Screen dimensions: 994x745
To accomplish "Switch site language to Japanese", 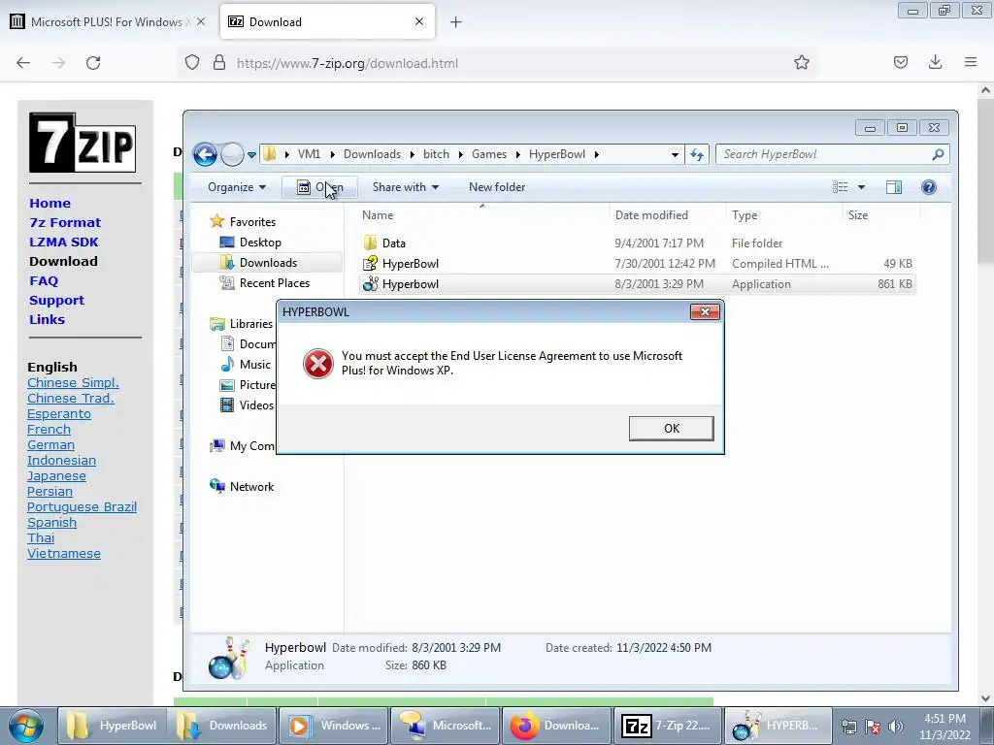I will point(56,475).
